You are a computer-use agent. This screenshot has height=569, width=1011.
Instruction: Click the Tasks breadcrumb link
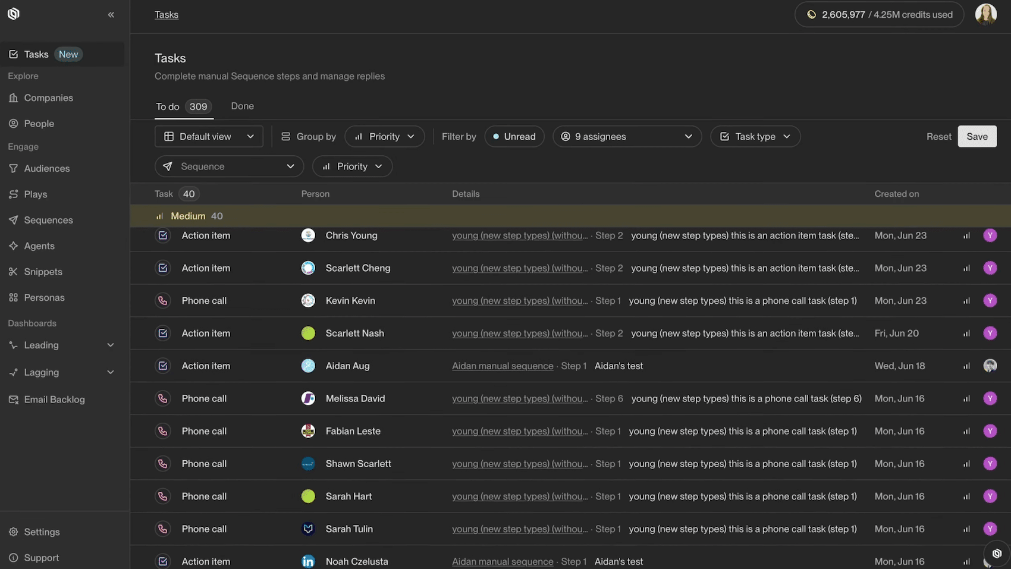click(x=167, y=15)
